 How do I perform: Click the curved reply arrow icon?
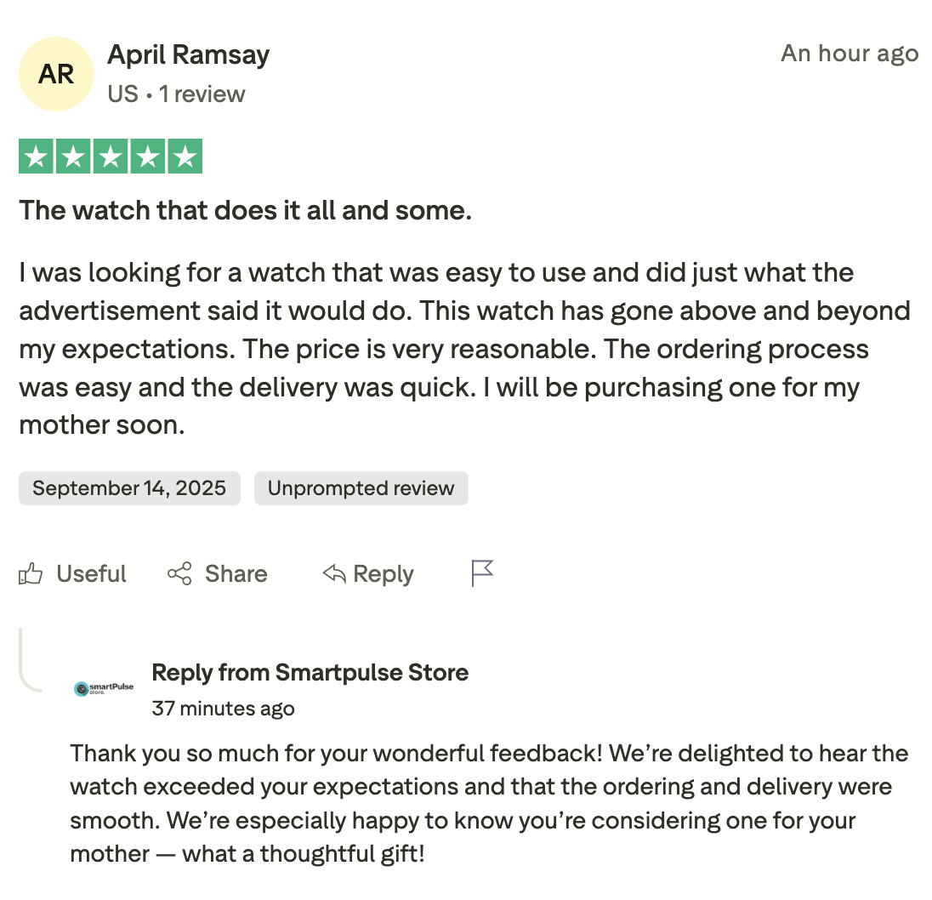click(x=334, y=574)
